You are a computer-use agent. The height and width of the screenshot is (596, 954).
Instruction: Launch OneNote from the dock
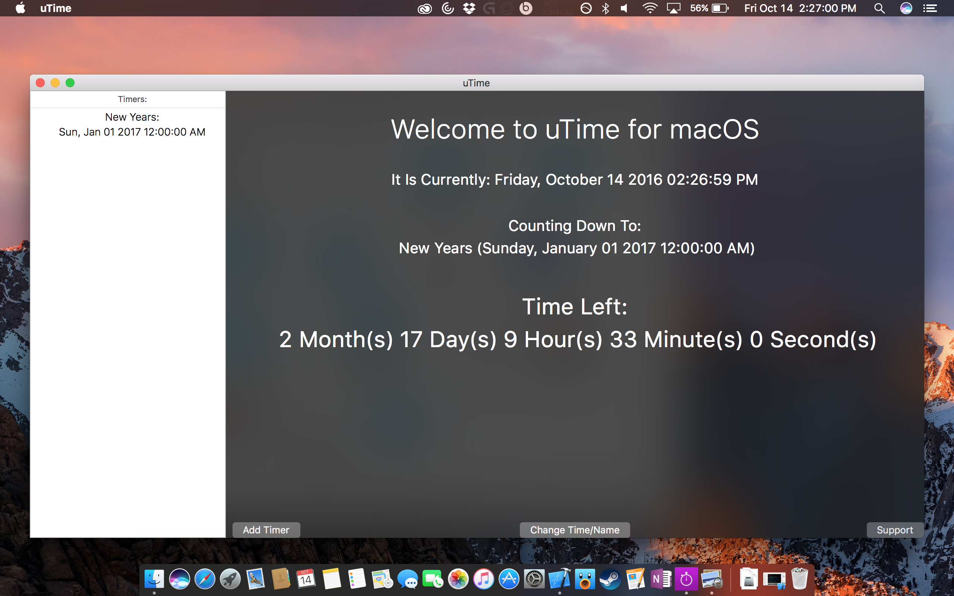pyautogui.click(x=661, y=579)
